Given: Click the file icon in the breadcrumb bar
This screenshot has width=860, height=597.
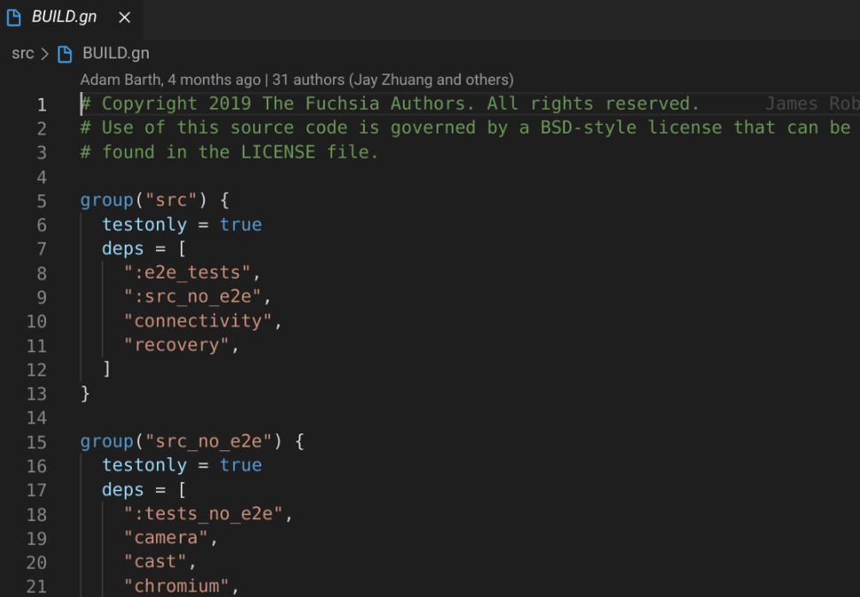Looking at the screenshot, I should (x=63, y=53).
